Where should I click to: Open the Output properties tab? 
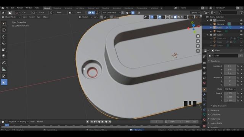[204, 68]
